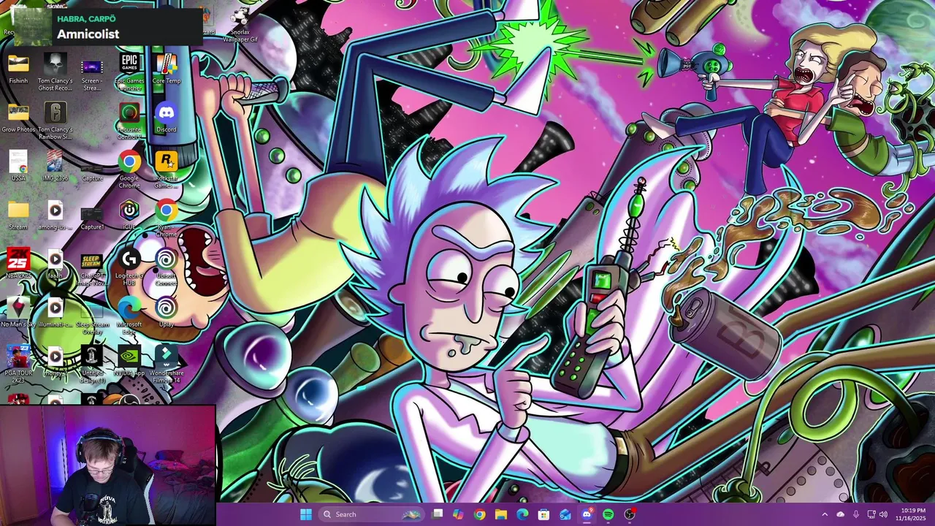Launch Wondershare Filmora 14 shortcut
The width and height of the screenshot is (935, 526).
[x=167, y=365]
